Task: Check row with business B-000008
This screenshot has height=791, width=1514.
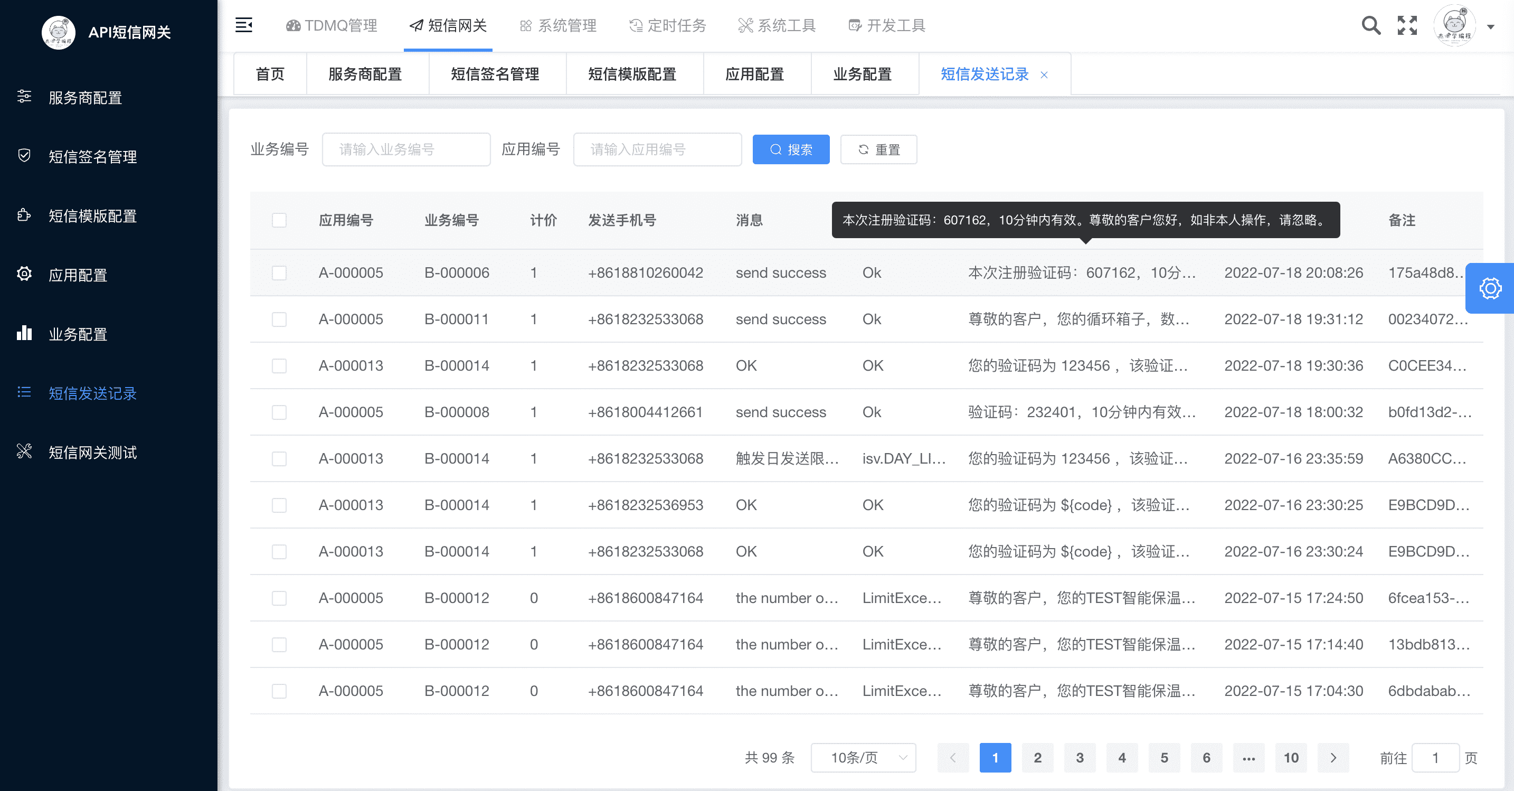Action: point(279,412)
